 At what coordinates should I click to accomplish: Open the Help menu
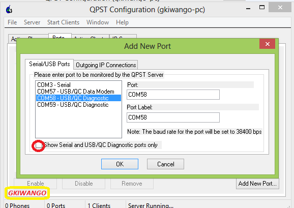coord(122,22)
